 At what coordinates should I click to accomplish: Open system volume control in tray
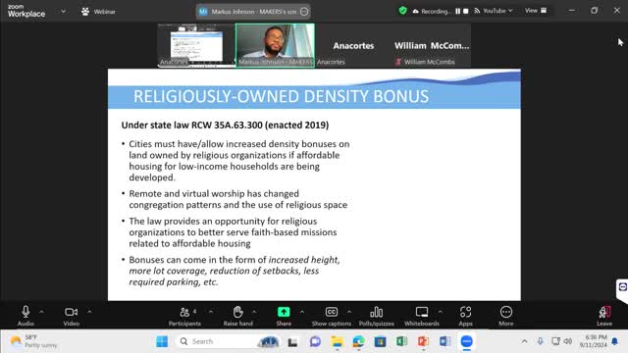tap(568, 341)
